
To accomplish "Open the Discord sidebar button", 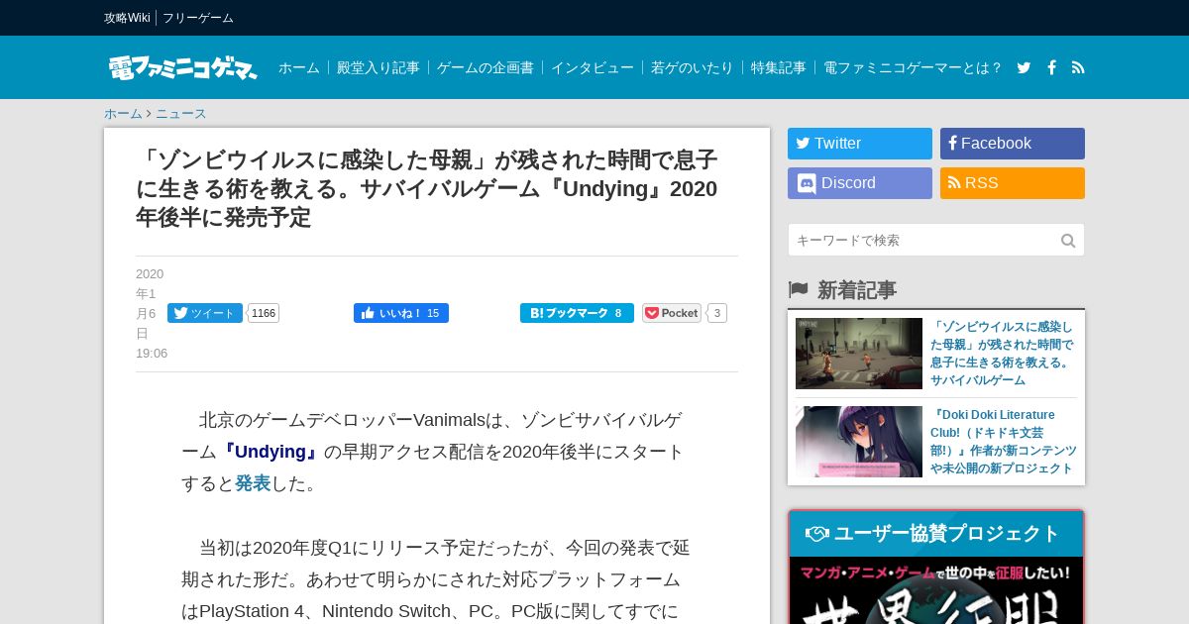I will tap(860, 183).
